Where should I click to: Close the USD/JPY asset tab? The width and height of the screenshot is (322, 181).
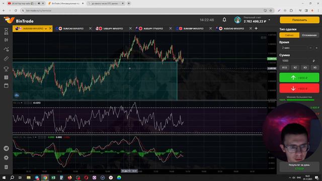click(x=130, y=29)
